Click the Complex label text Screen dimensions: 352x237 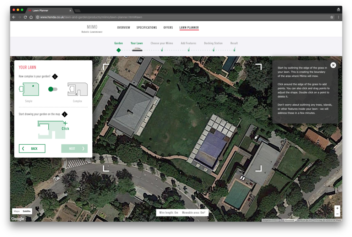click(77, 101)
